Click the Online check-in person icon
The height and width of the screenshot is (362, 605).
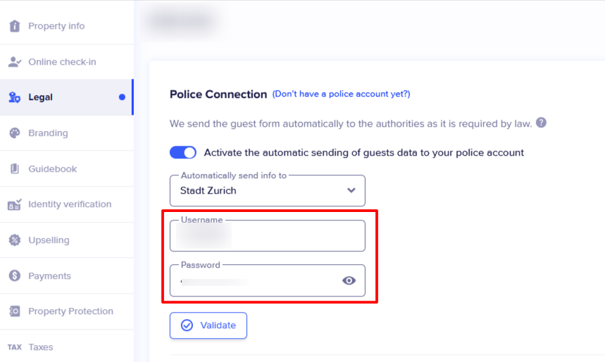pos(15,62)
